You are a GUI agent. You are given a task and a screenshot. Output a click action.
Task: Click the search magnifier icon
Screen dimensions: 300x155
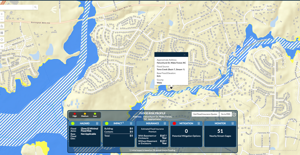point(35,7)
